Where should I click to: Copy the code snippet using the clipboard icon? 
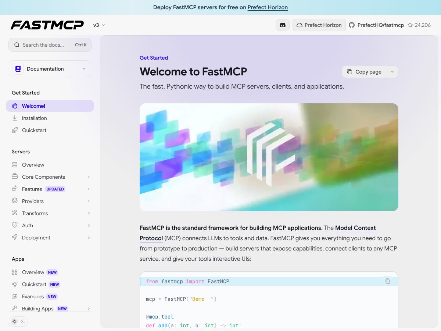[x=387, y=281]
